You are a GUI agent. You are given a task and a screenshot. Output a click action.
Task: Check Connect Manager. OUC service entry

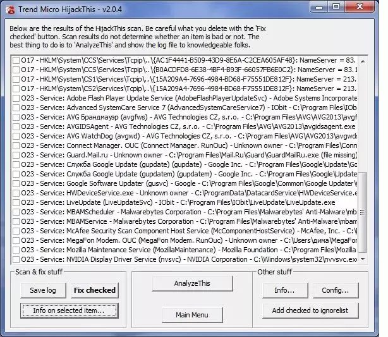pos(16,145)
